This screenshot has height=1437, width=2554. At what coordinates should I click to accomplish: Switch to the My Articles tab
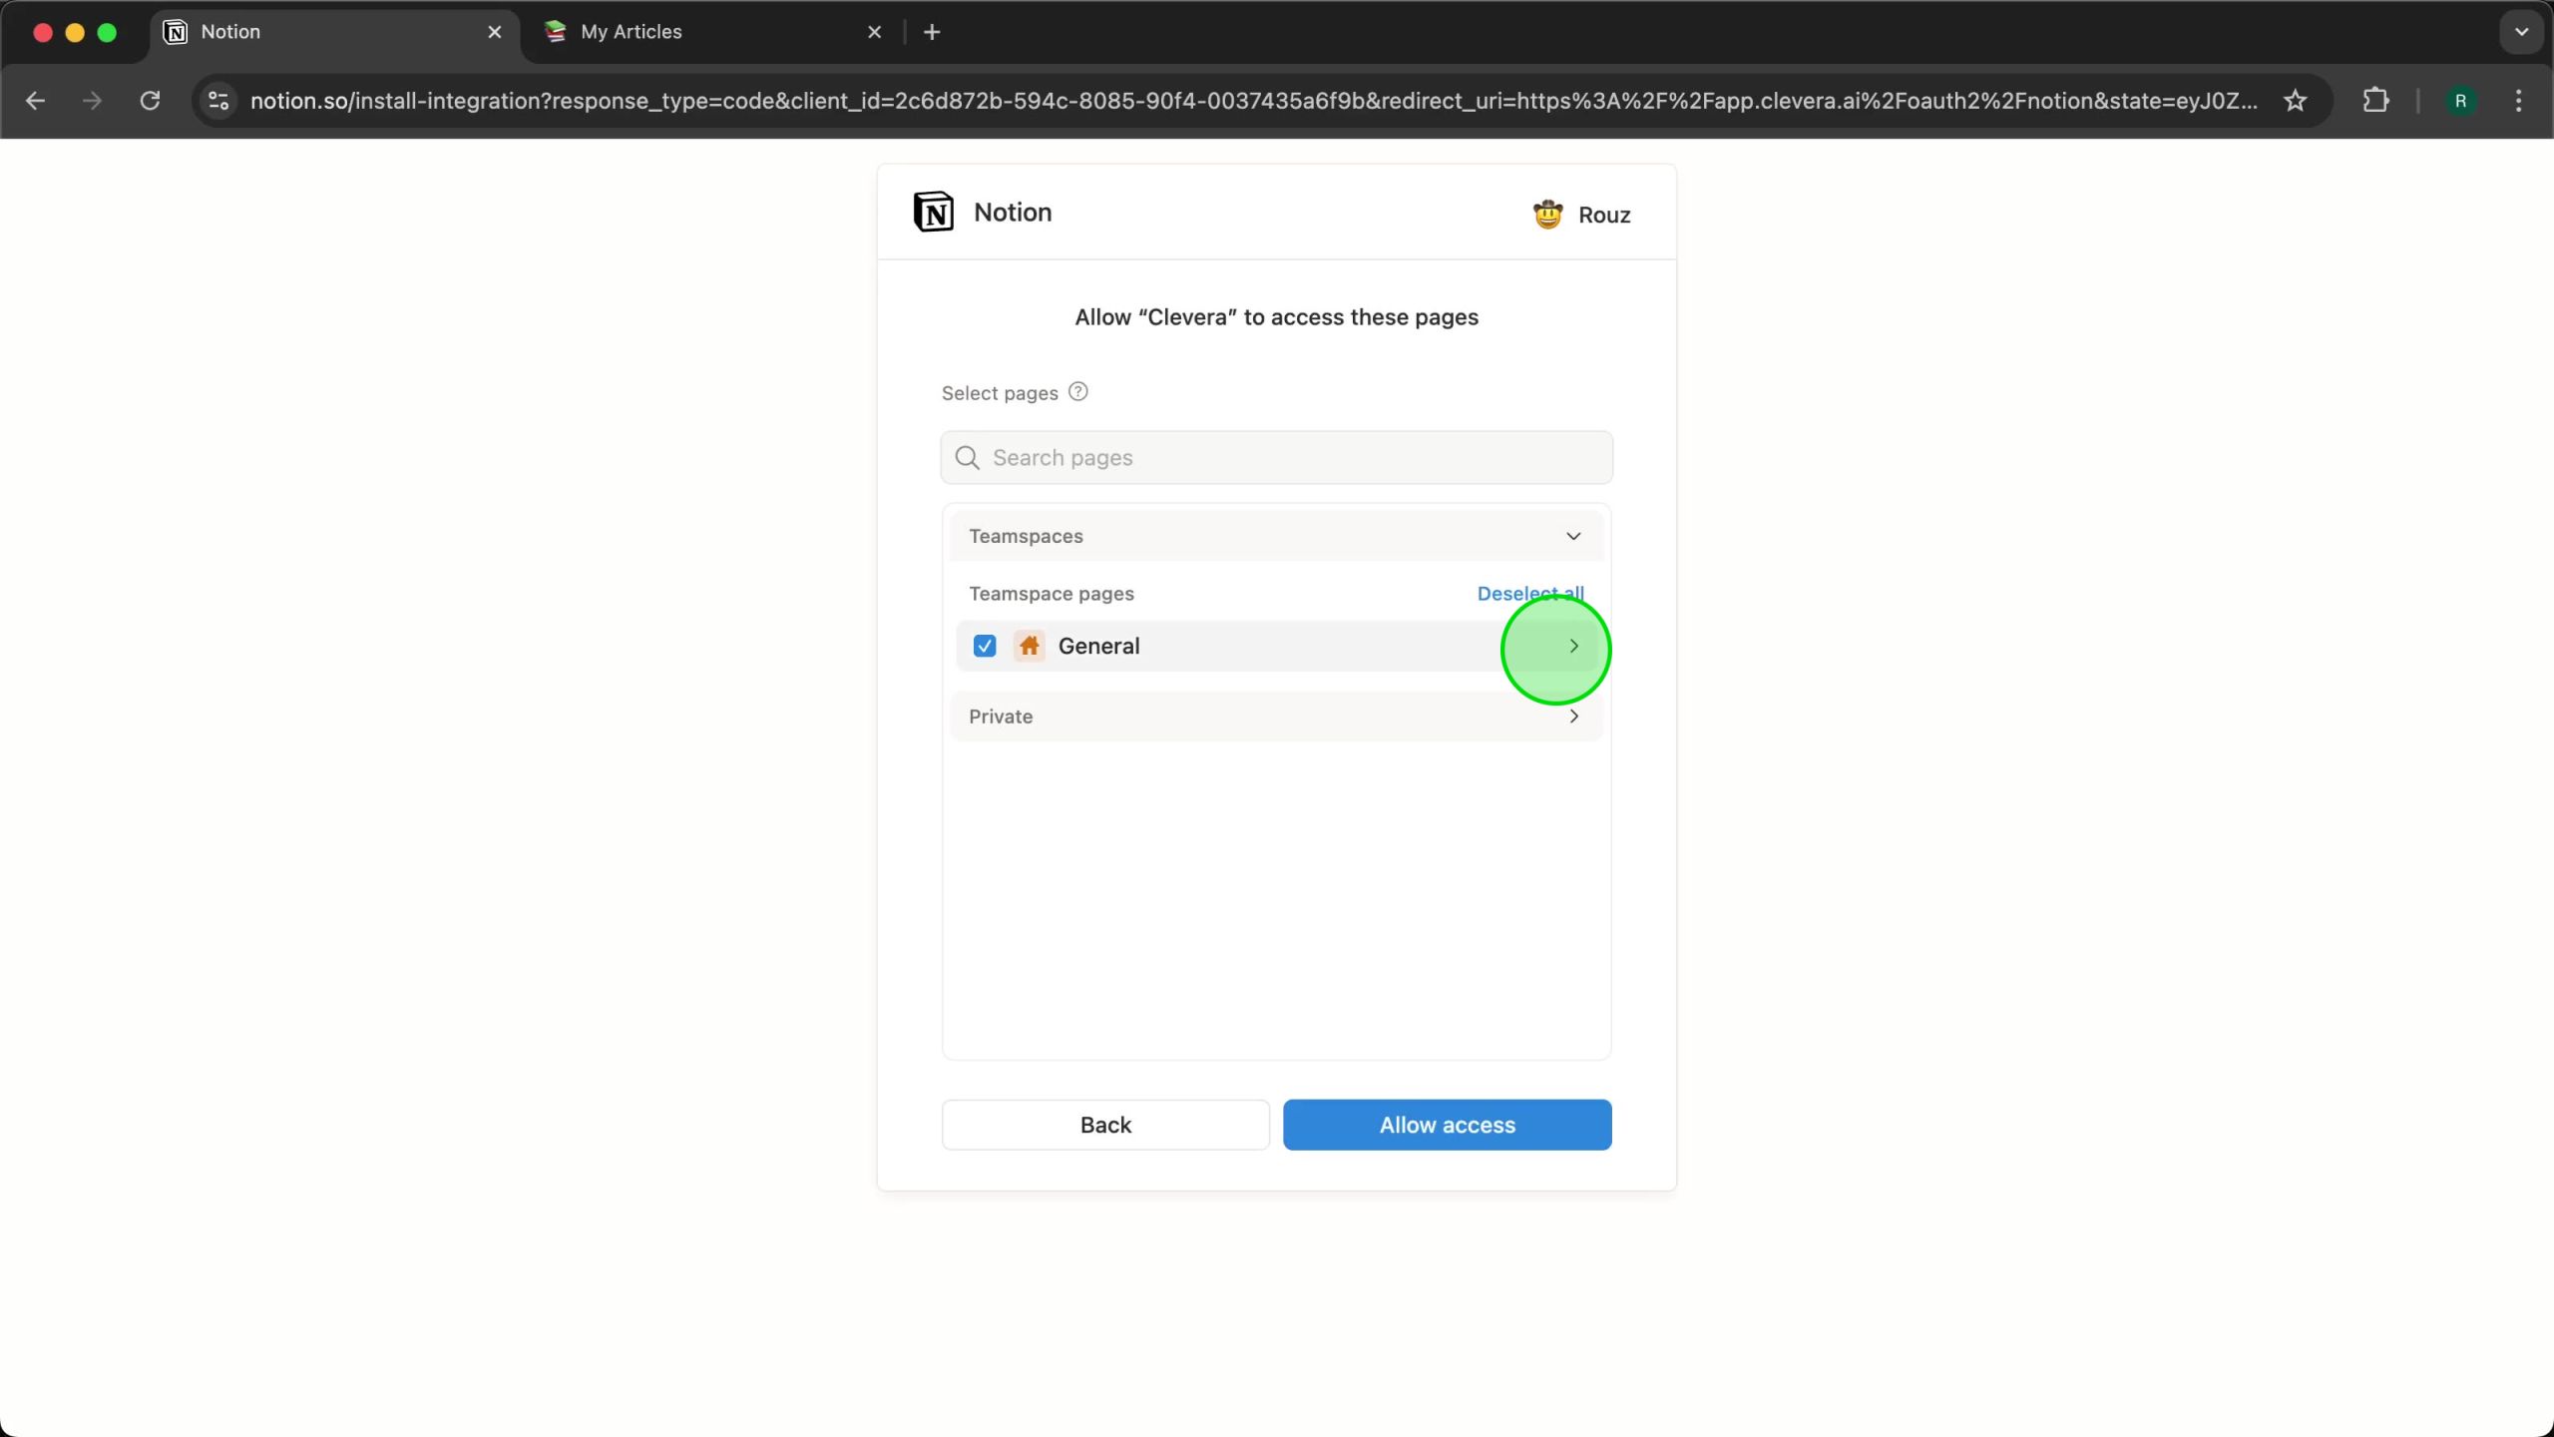632,32
